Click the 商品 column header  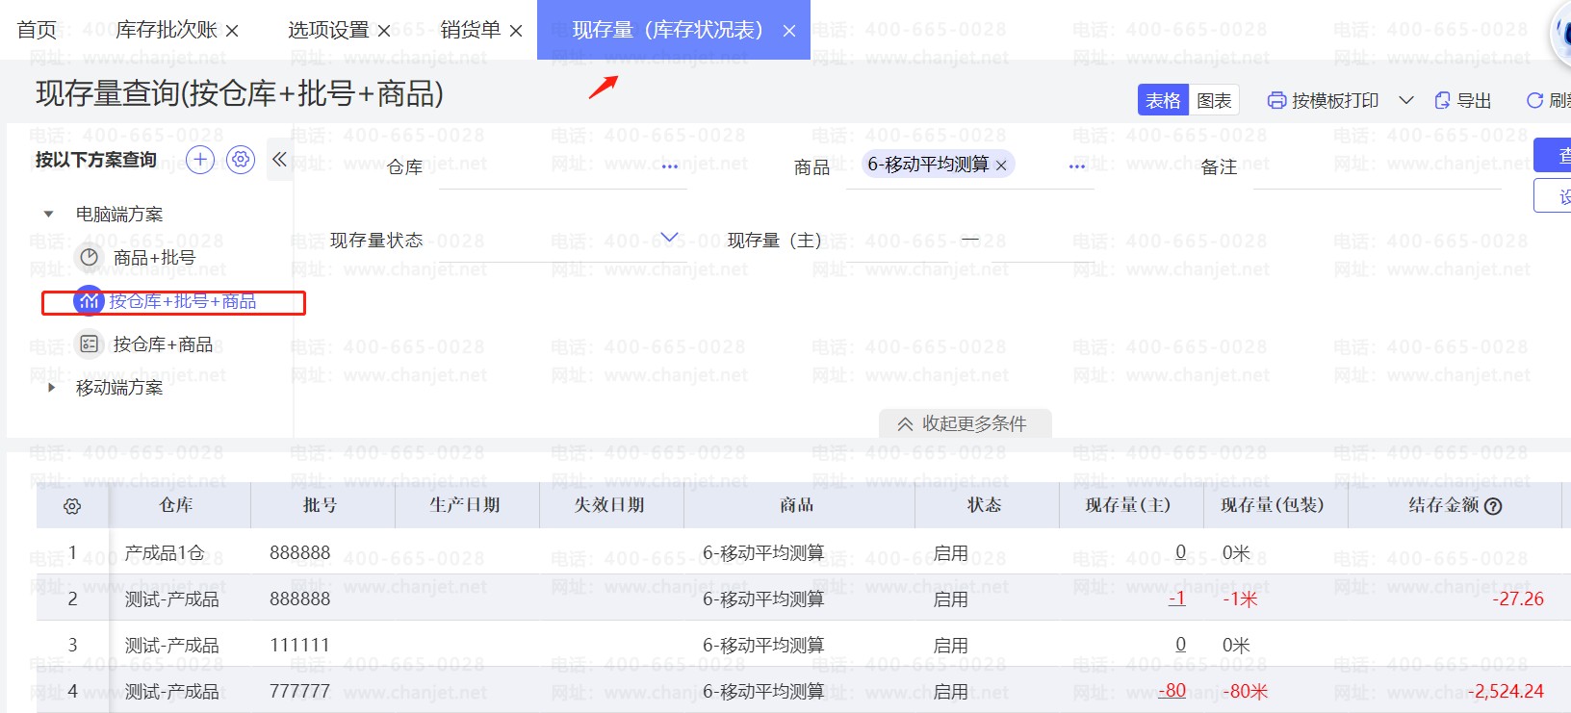point(797,505)
